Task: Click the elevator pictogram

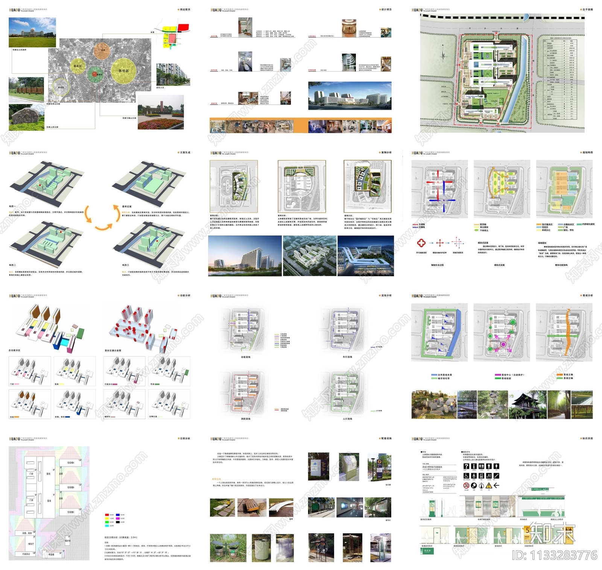Action: click(481, 476)
